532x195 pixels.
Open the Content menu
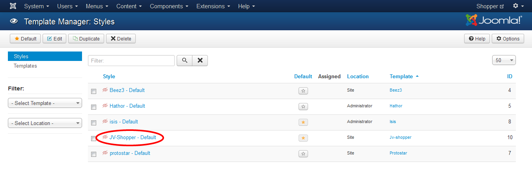point(129,6)
